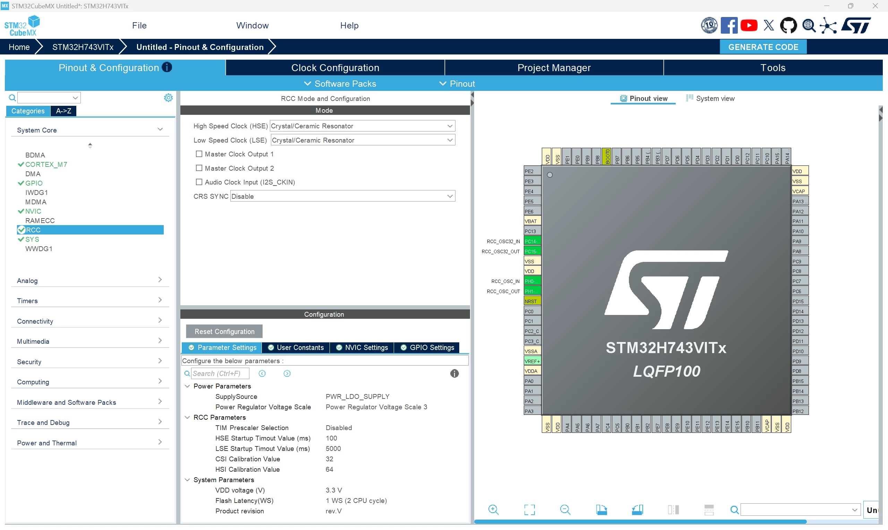Enable Master Clock Output 1
This screenshot has width=888, height=530.
199,154
